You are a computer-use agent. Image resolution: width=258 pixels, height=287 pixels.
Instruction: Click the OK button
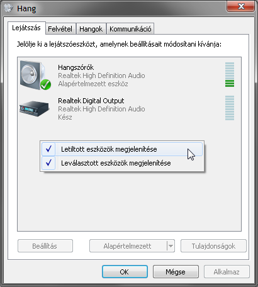pyautogui.click(x=125, y=272)
